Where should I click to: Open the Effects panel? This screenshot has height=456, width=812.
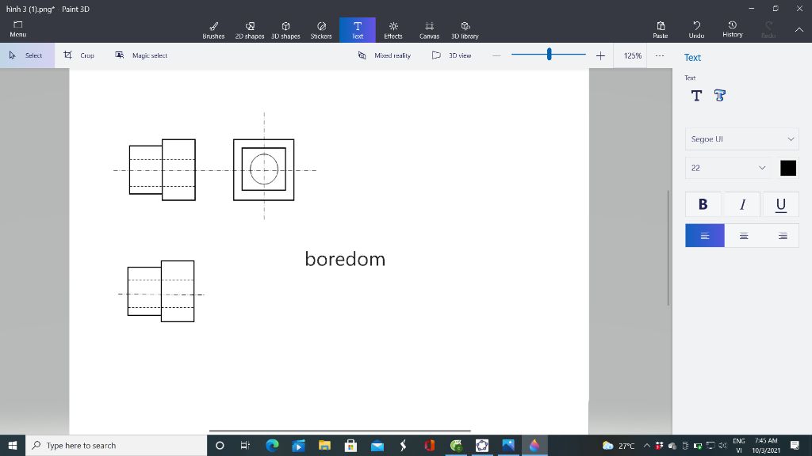(x=393, y=30)
